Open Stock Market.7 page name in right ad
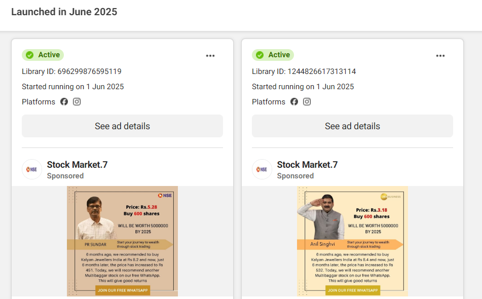The width and height of the screenshot is (482, 299). pyautogui.click(x=307, y=165)
